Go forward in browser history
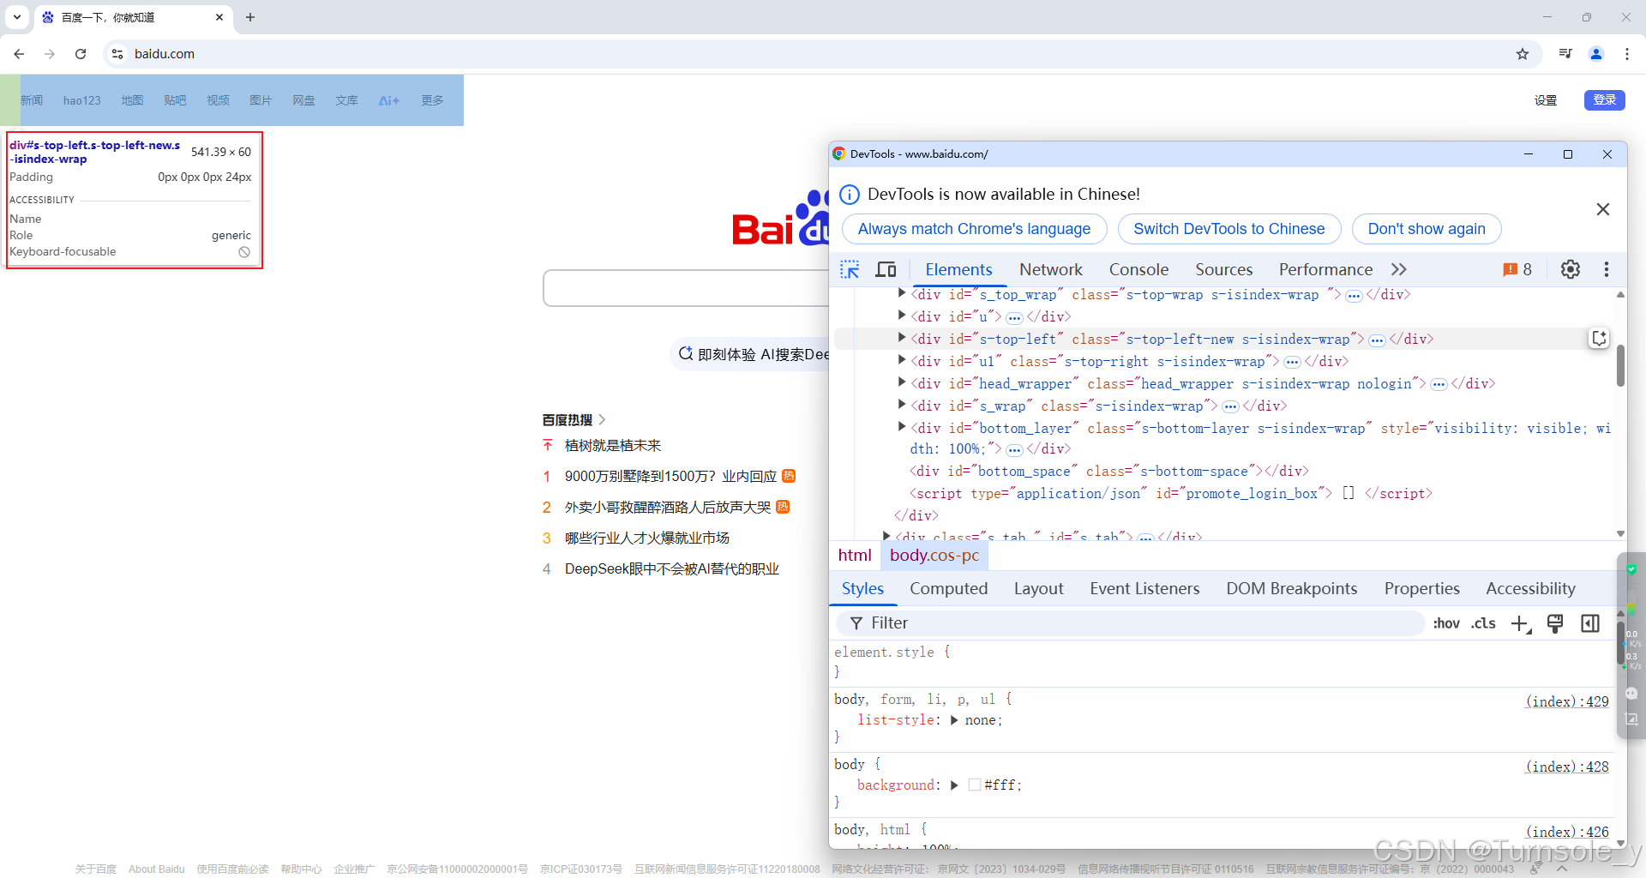Viewport: 1646px width, 878px height. (x=50, y=54)
